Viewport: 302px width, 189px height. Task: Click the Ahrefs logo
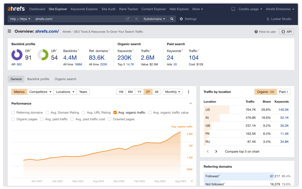16,9
